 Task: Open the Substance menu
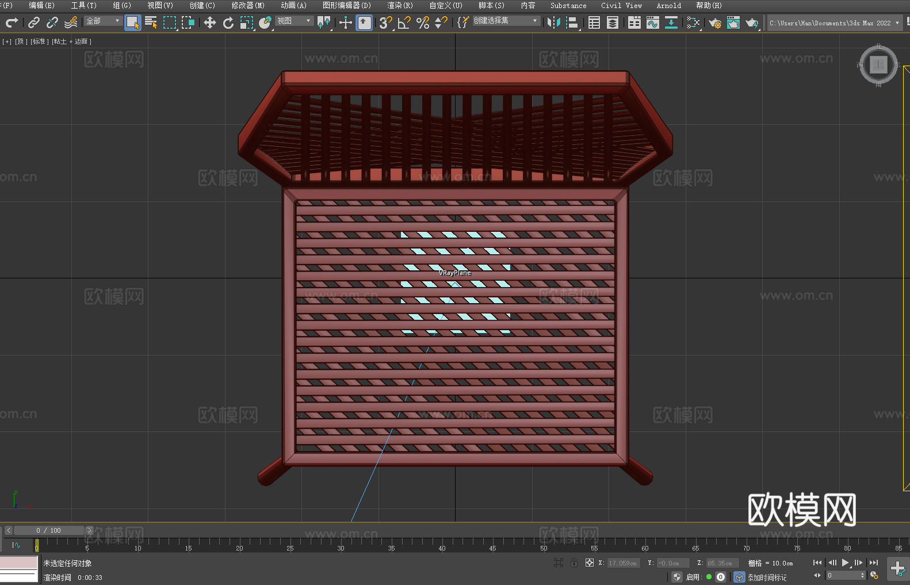coord(568,5)
